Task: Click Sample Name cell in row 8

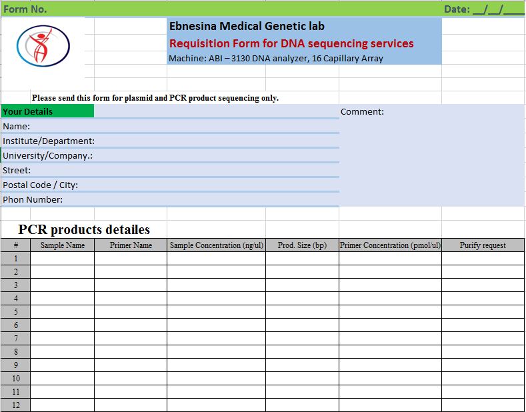Action: (63, 351)
